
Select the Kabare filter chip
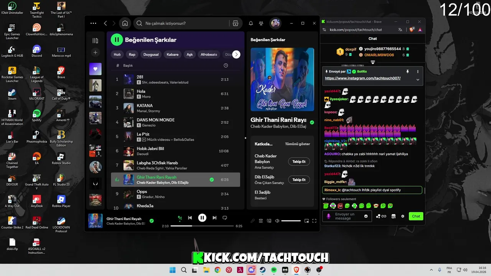pos(173,54)
